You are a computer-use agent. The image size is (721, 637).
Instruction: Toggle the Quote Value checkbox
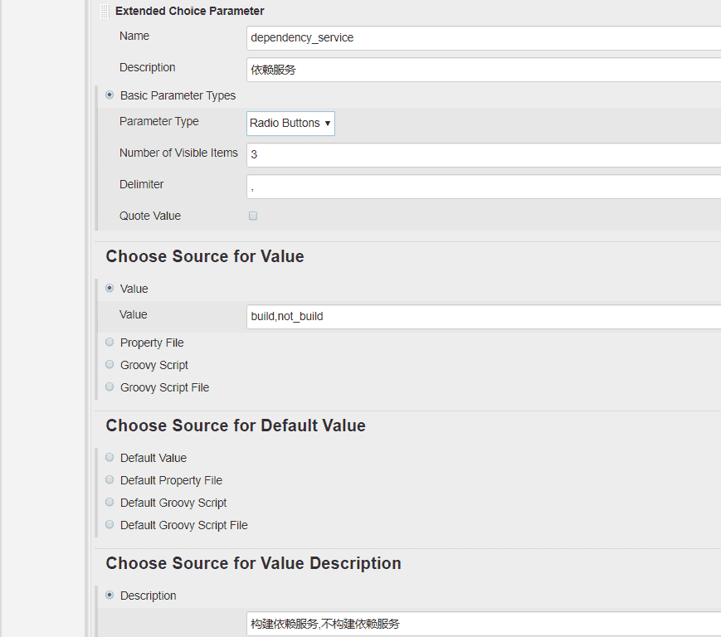tap(253, 216)
